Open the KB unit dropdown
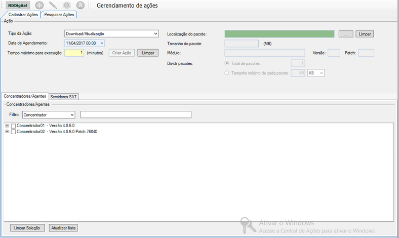This screenshot has height=238, width=399. [316, 73]
